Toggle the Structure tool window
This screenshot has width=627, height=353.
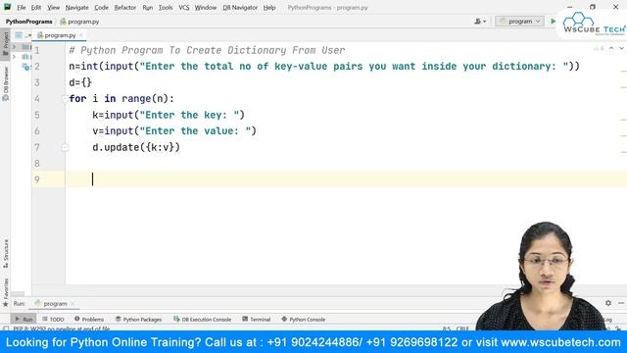[x=5, y=254]
